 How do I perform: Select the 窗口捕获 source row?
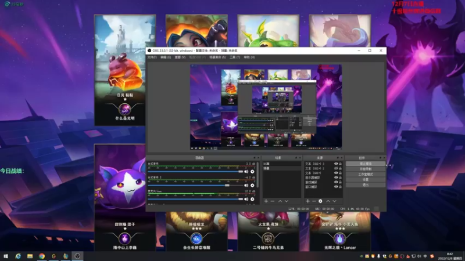323,187
